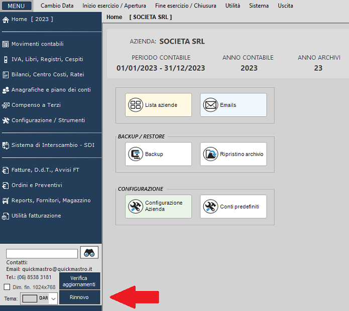Open Cambio Data menu

point(57,6)
